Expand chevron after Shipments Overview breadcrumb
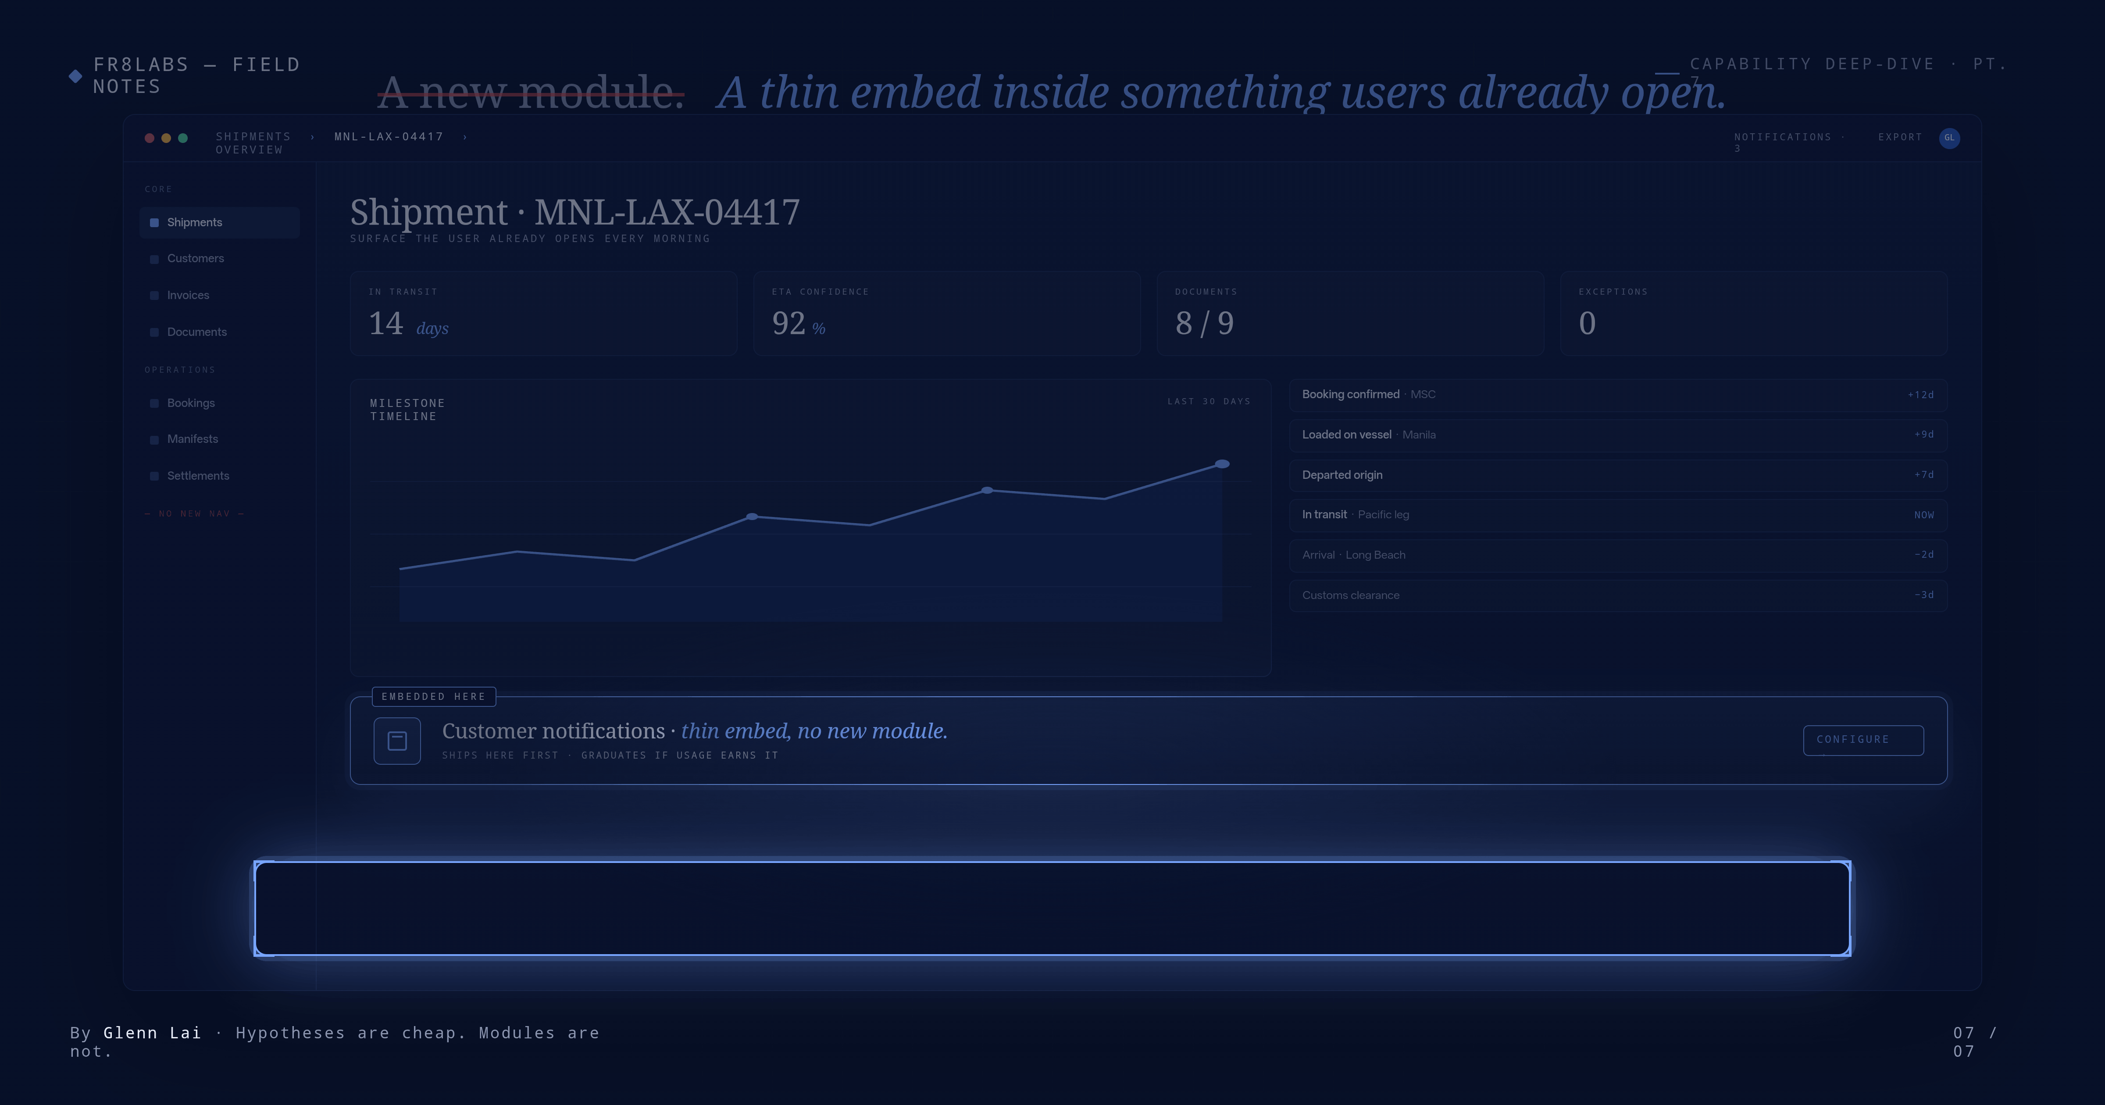Image resolution: width=2105 pixels, height=1105 pixels. [312, 137]
